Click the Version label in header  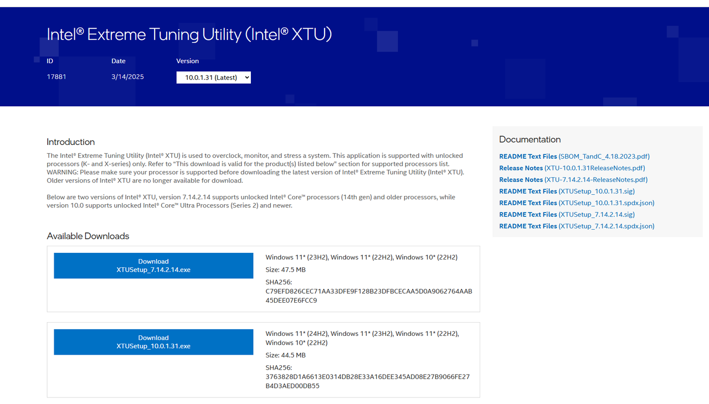[x=188, y=61]
